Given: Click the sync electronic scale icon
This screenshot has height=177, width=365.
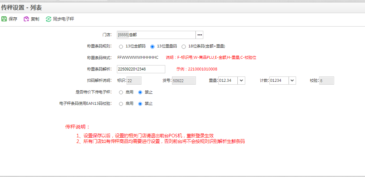Looking at the screenshot, I should (48, 19).
